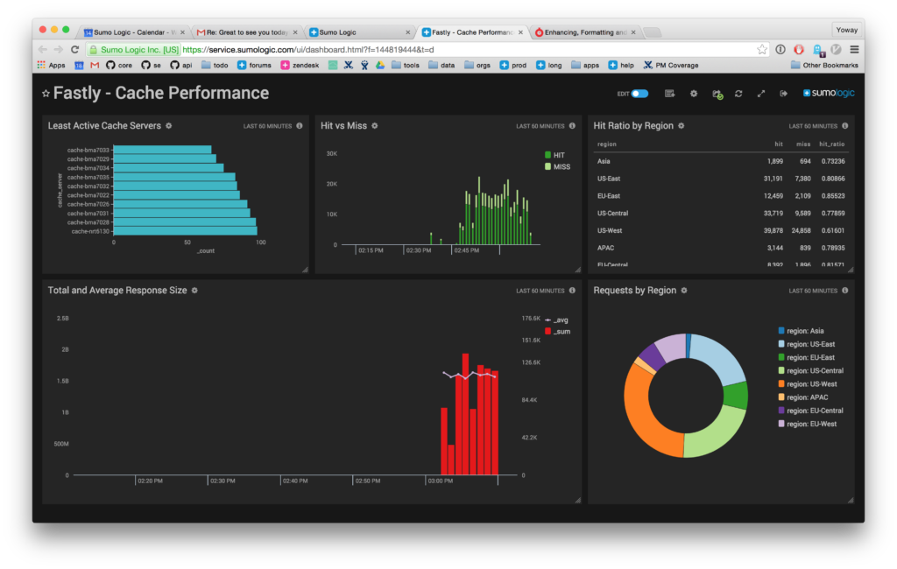Image resolution: width=897 pixels, height=569 pixels.
Task: Open the core GitHub bookmark
Action: (119, 65)
